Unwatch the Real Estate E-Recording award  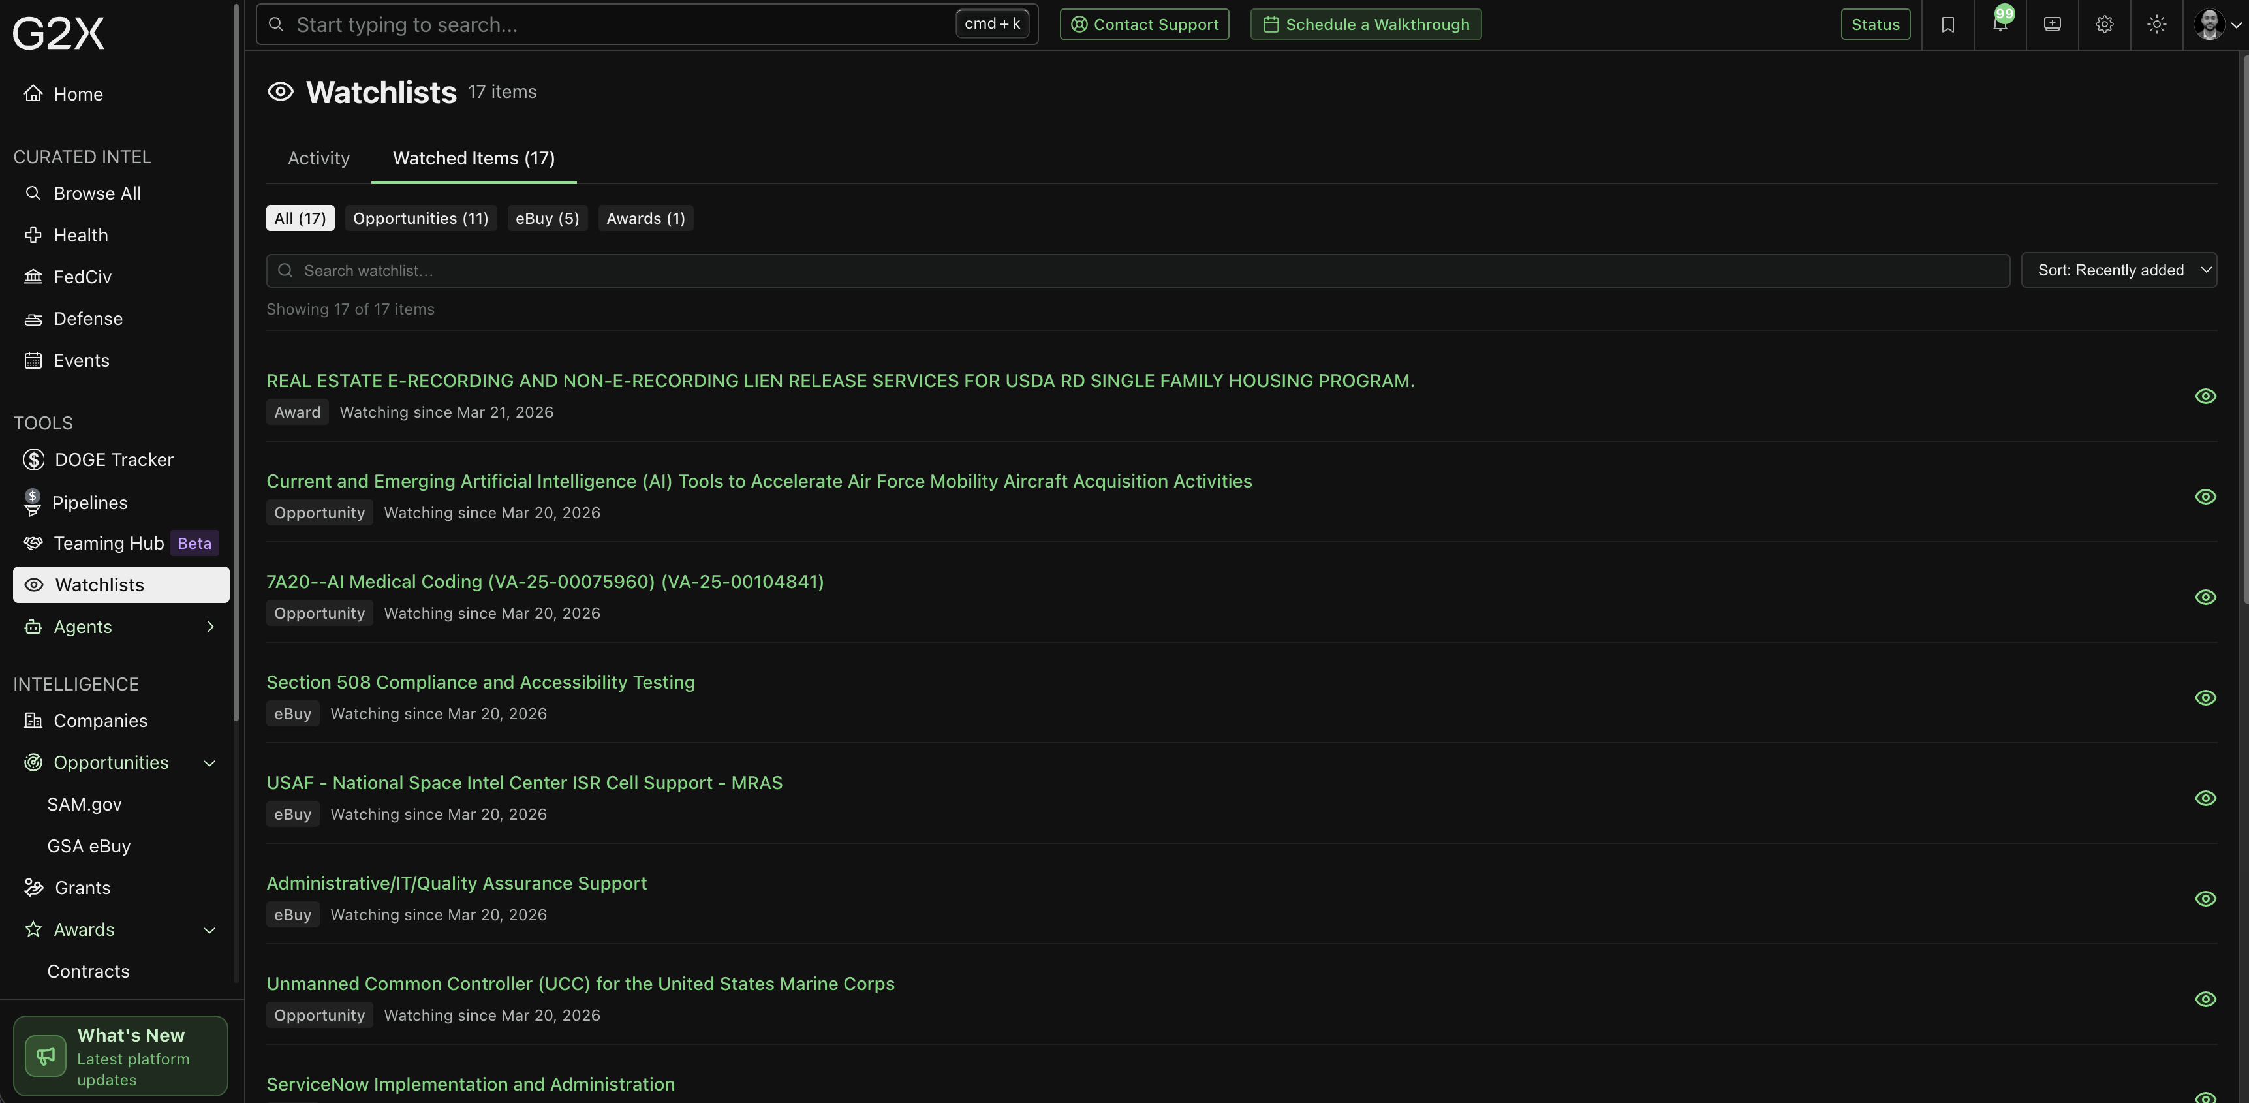pyautogui.click(x=2205, y=396)
